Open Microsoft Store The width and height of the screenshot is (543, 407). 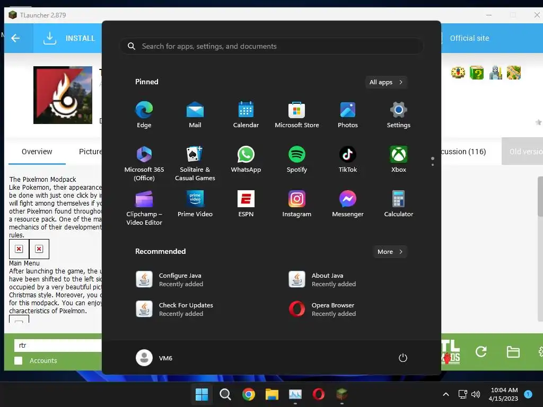297,114
